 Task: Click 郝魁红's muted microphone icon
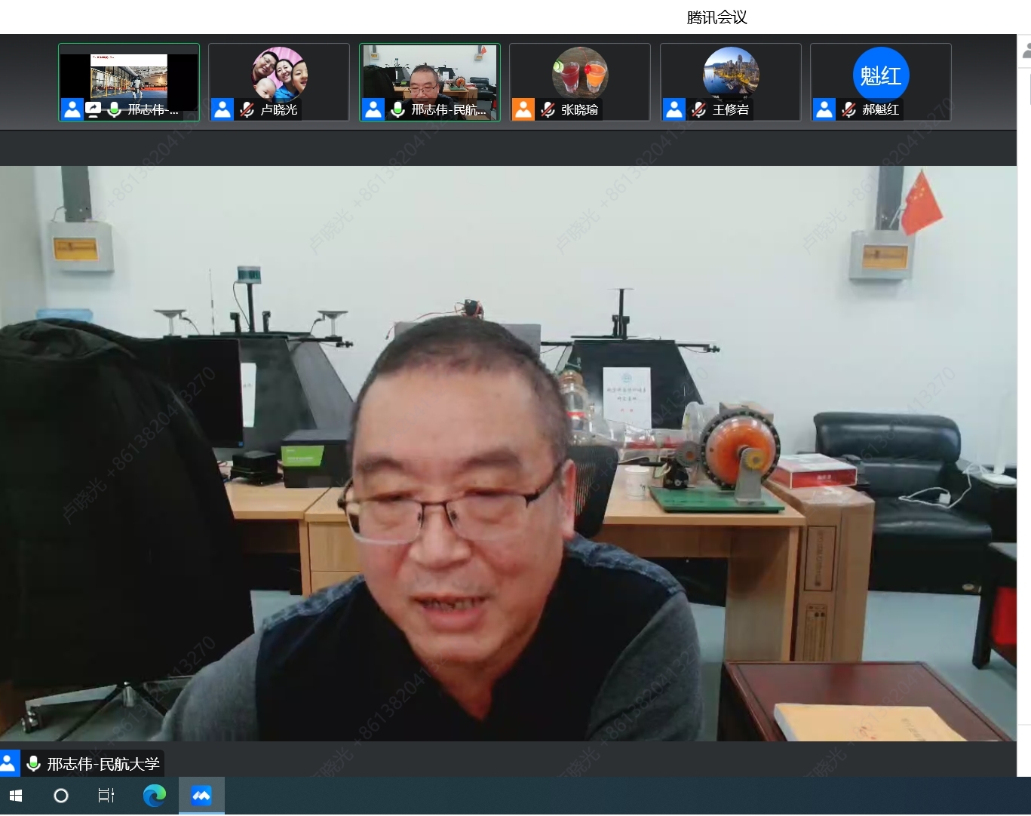[x=848, y=110]
